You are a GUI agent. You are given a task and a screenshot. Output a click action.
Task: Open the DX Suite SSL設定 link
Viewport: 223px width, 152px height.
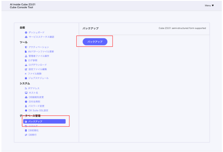point(38,110)
